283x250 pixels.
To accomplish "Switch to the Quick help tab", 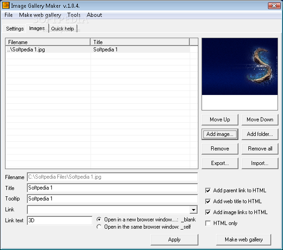I will tap(63, 29).
